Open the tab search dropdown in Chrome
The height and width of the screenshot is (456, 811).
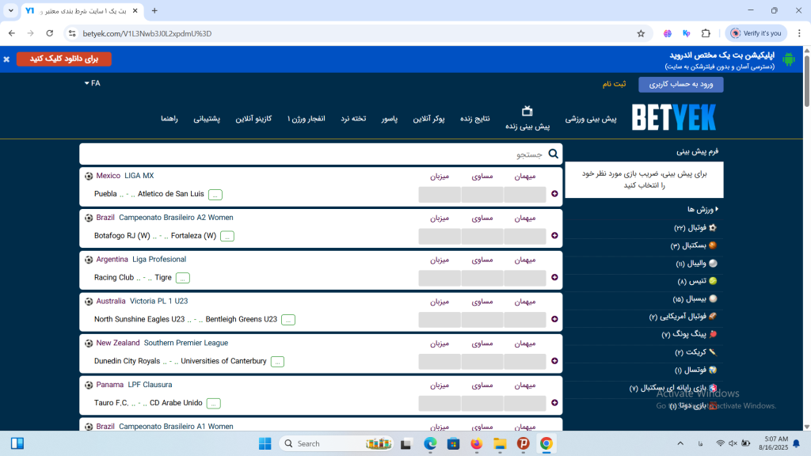click(x=11, y=10)
